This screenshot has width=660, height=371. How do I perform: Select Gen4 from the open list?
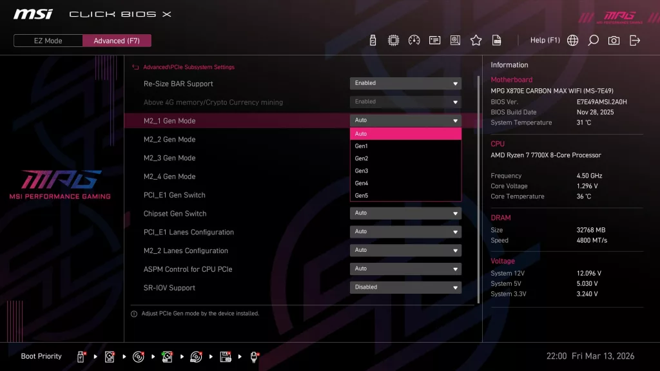tap(405, 183)
